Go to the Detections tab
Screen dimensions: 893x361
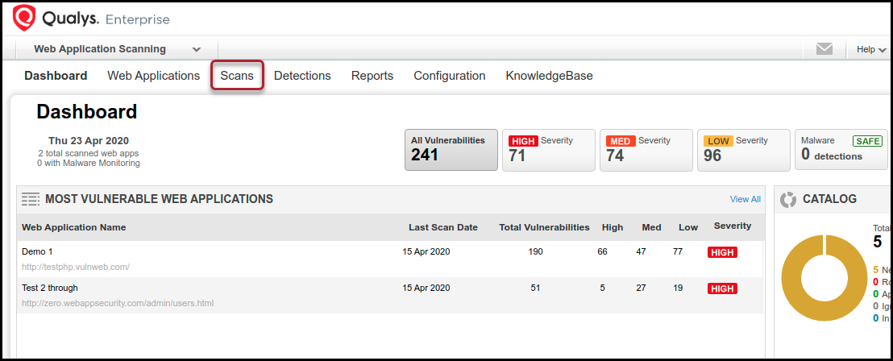click(x=302, y=76)
